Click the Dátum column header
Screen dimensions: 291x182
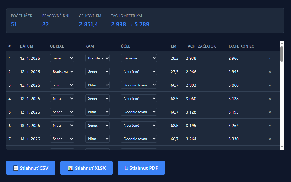pyautogui.click(x=26, y=46)
